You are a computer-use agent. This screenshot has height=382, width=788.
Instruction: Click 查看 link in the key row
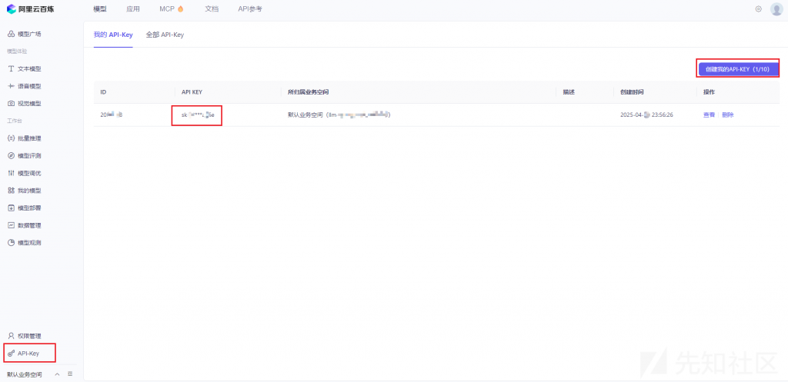click(709, 115)
